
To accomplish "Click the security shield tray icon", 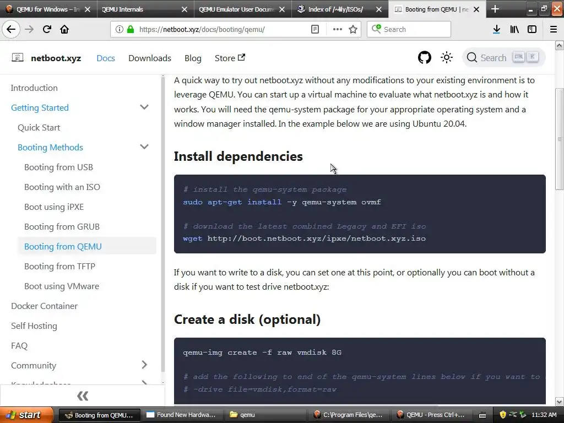I will (502, 415).
